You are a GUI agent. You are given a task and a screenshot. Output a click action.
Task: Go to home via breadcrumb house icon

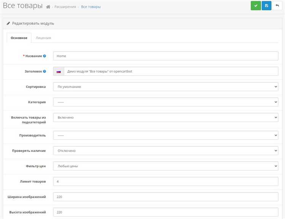[x=48, y=7]
